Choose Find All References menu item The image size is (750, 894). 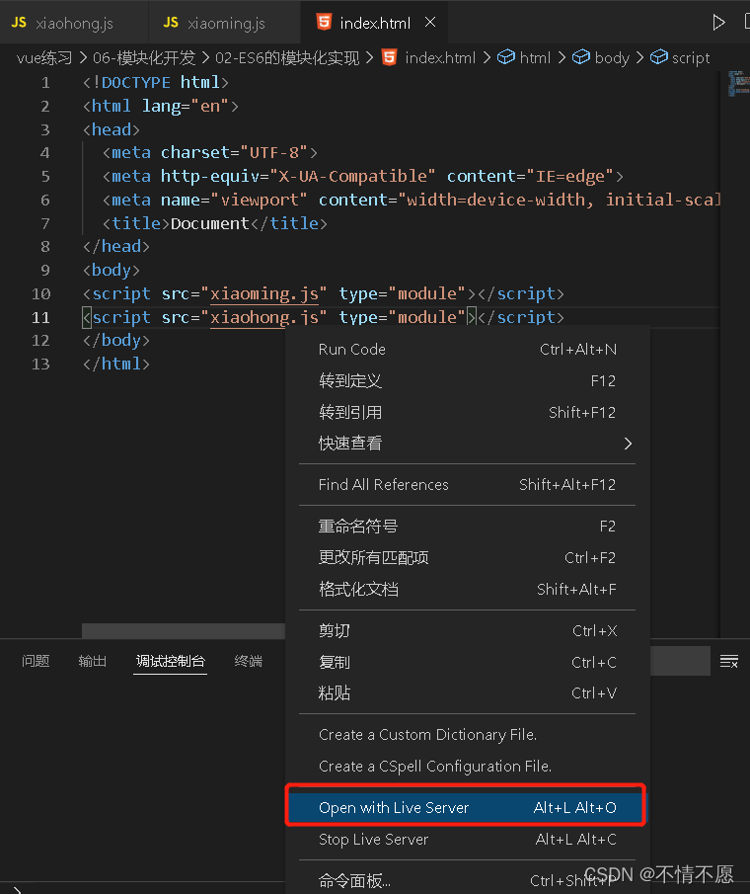coord(467,484)
